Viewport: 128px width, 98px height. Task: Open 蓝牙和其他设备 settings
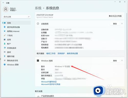(14, 27)
